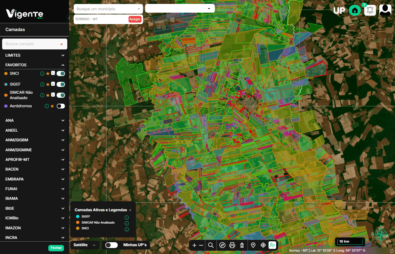Open SNCI info in the legend panel

[x=127, y=229]
